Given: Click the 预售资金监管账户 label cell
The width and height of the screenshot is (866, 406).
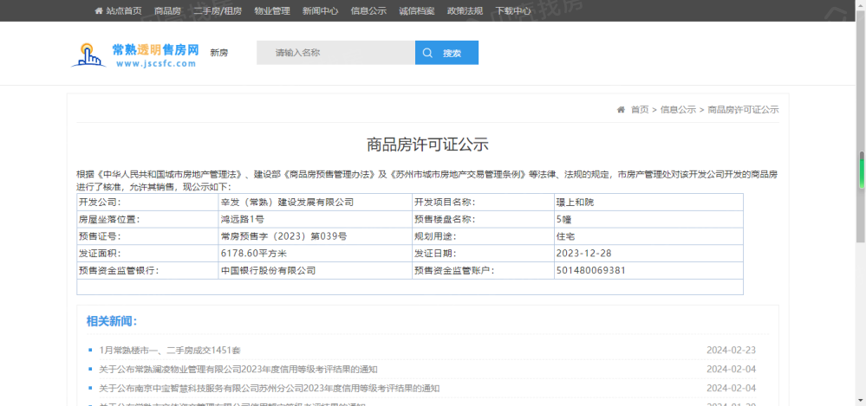Looking at the screenshot, I should point(483,270).
